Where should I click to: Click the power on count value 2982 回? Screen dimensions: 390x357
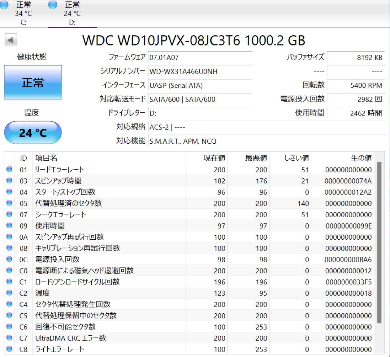(x=356, y=99)
